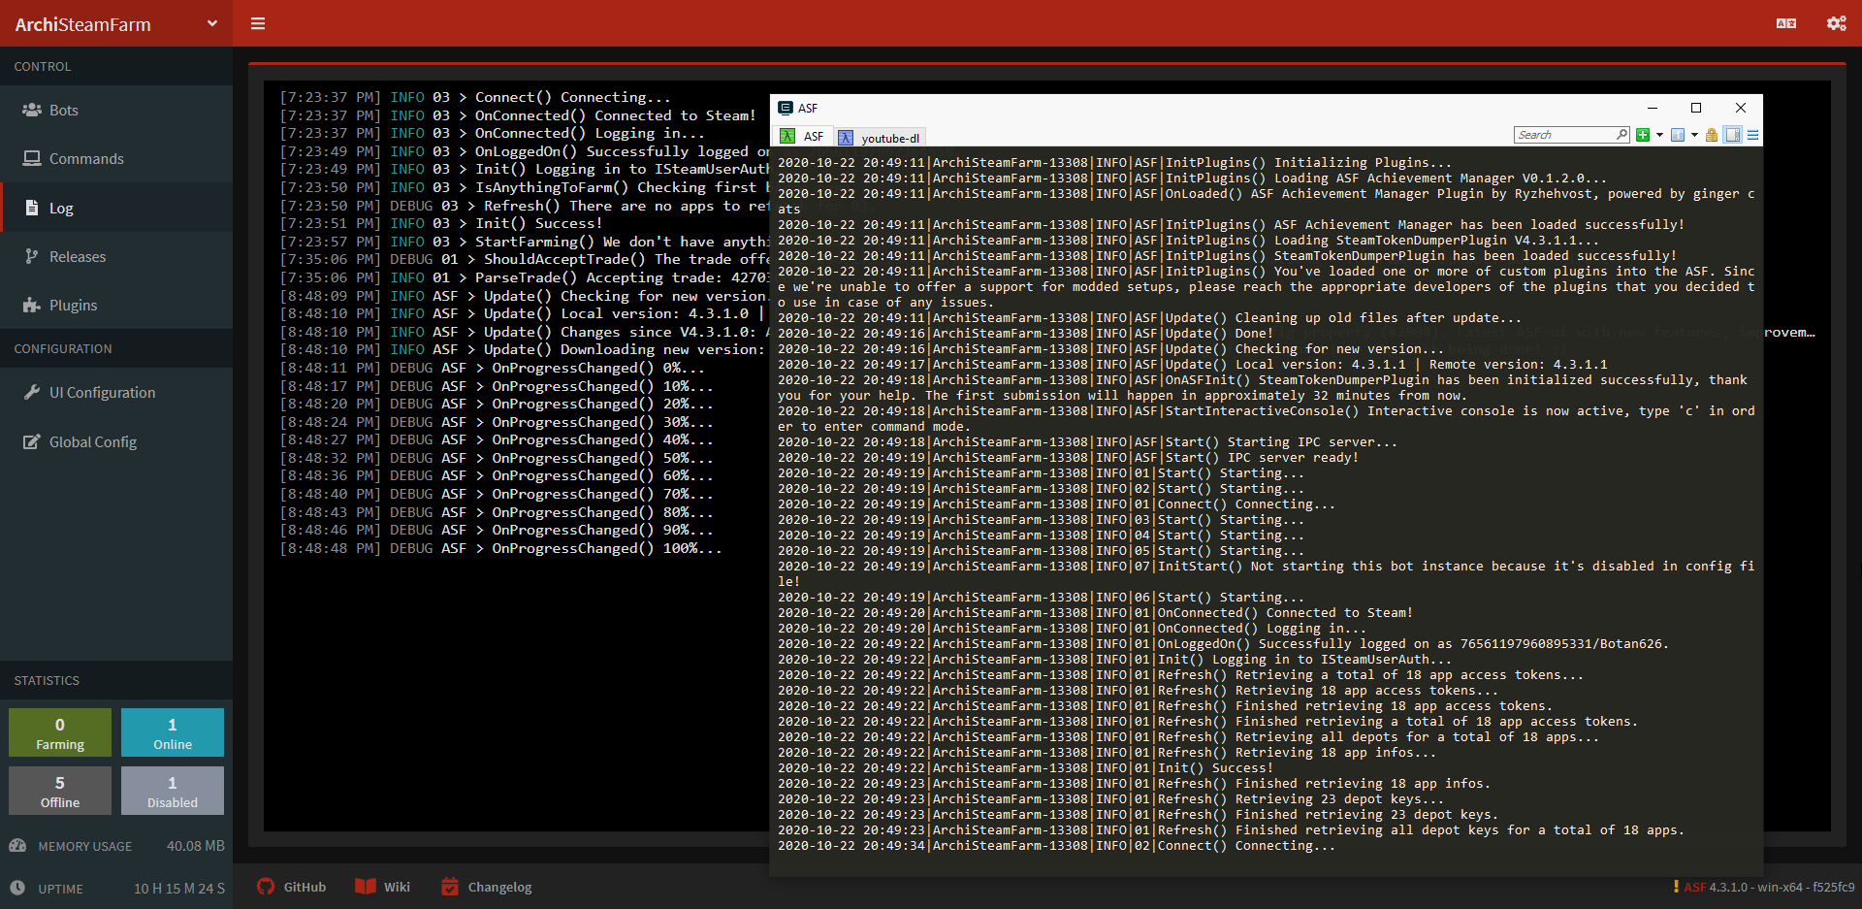Screen dimensions: 1862x909
Task: Open the Global Config editor
Action: [93, 441]
